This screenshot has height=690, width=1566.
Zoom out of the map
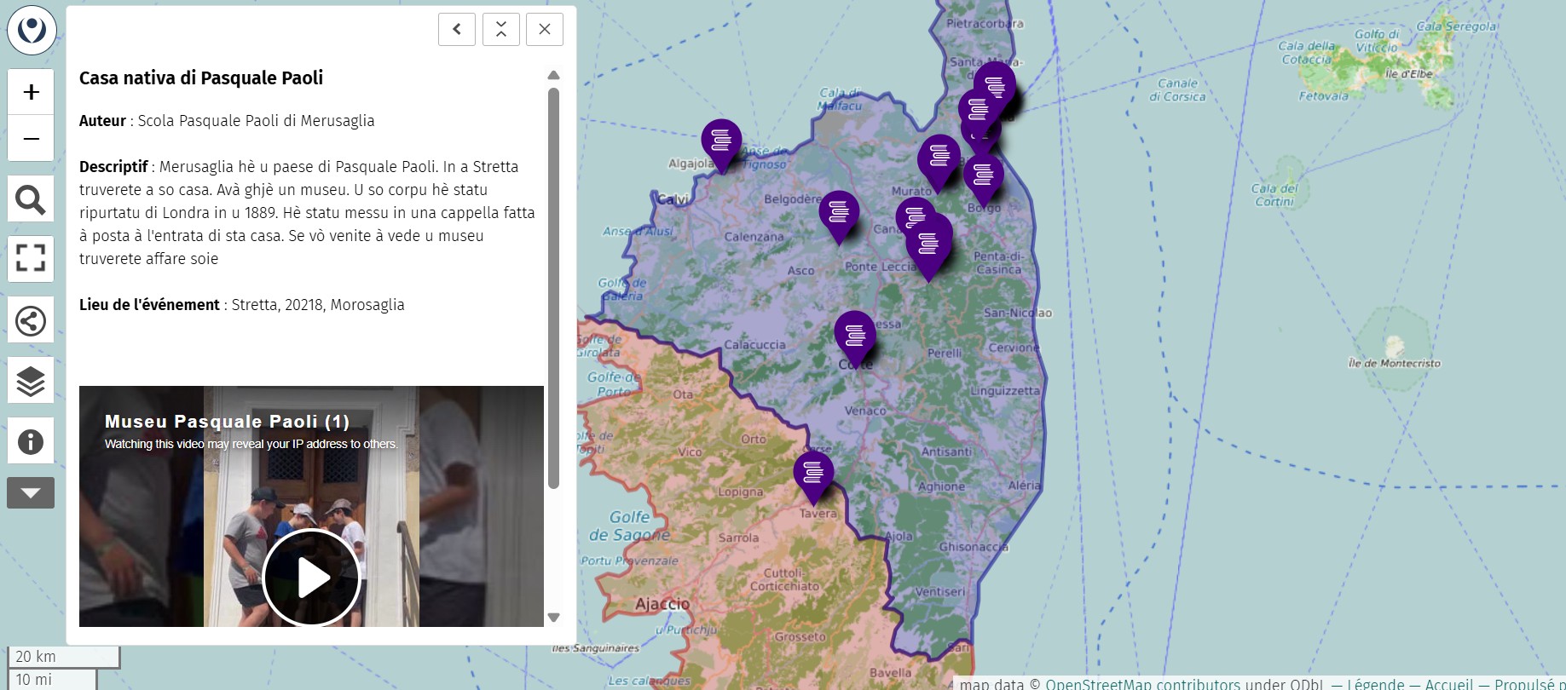[x=31, y=138]
